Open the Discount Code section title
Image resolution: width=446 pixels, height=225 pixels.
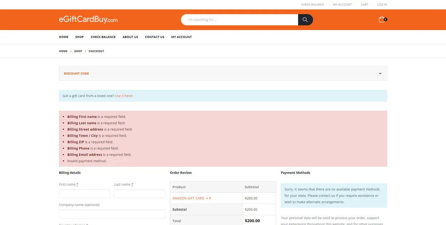coord(76,73)
